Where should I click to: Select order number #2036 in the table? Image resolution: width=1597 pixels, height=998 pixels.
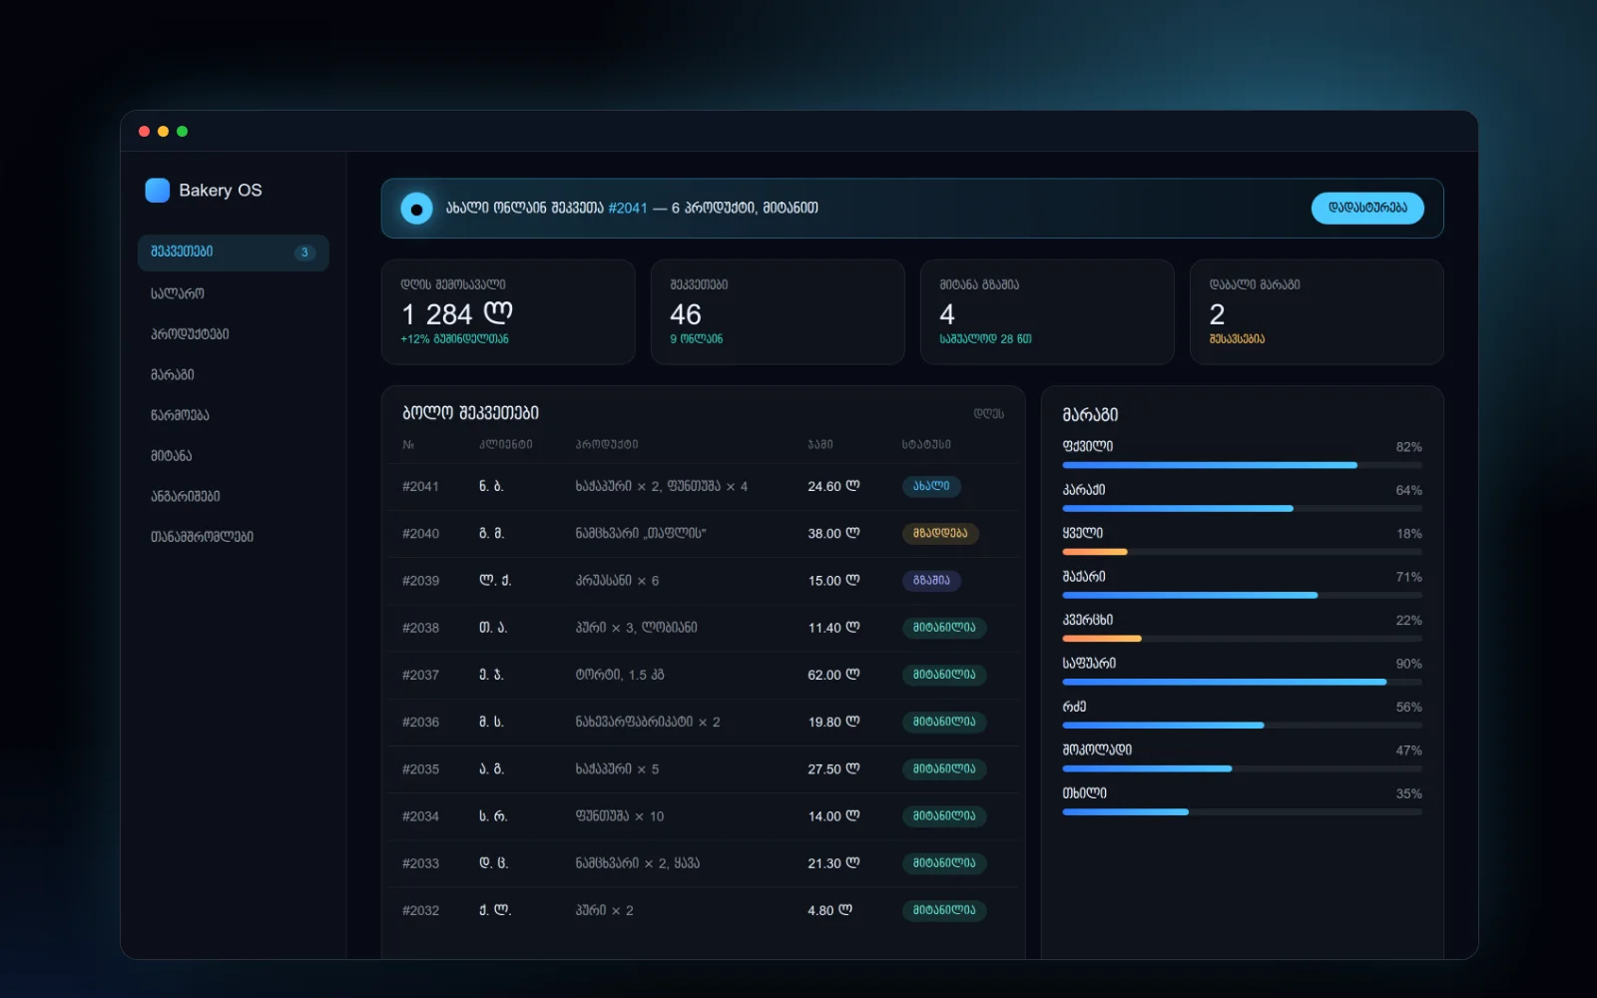pos(420,723)
